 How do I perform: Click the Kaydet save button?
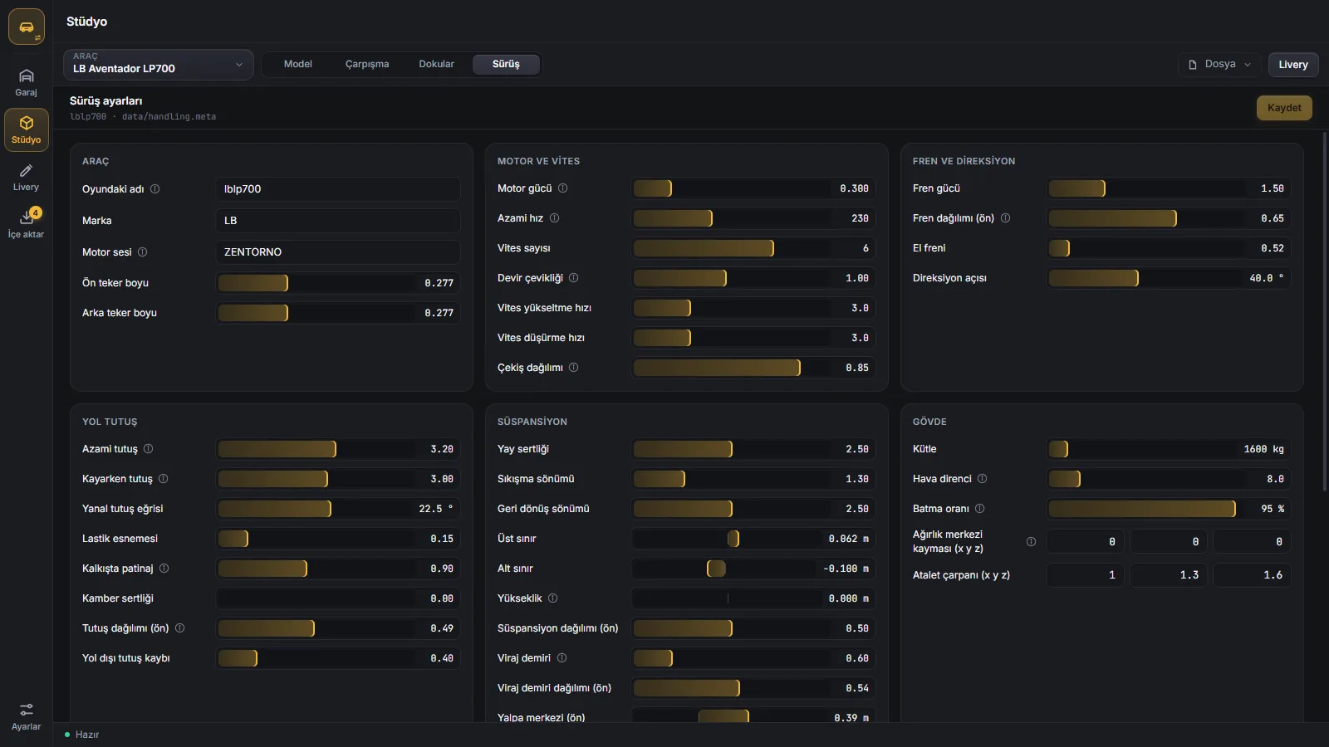click(x=1284, y=108)
